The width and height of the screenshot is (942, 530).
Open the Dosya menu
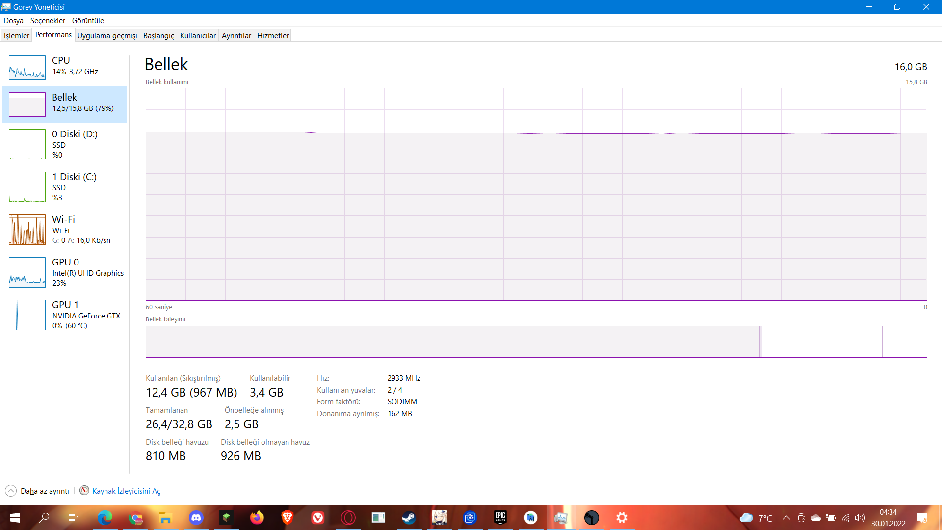tap(13, 21)
